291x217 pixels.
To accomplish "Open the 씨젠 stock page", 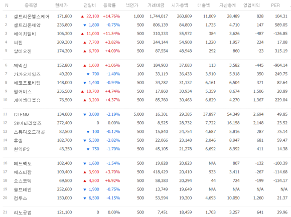I will (x=18, y=43).
